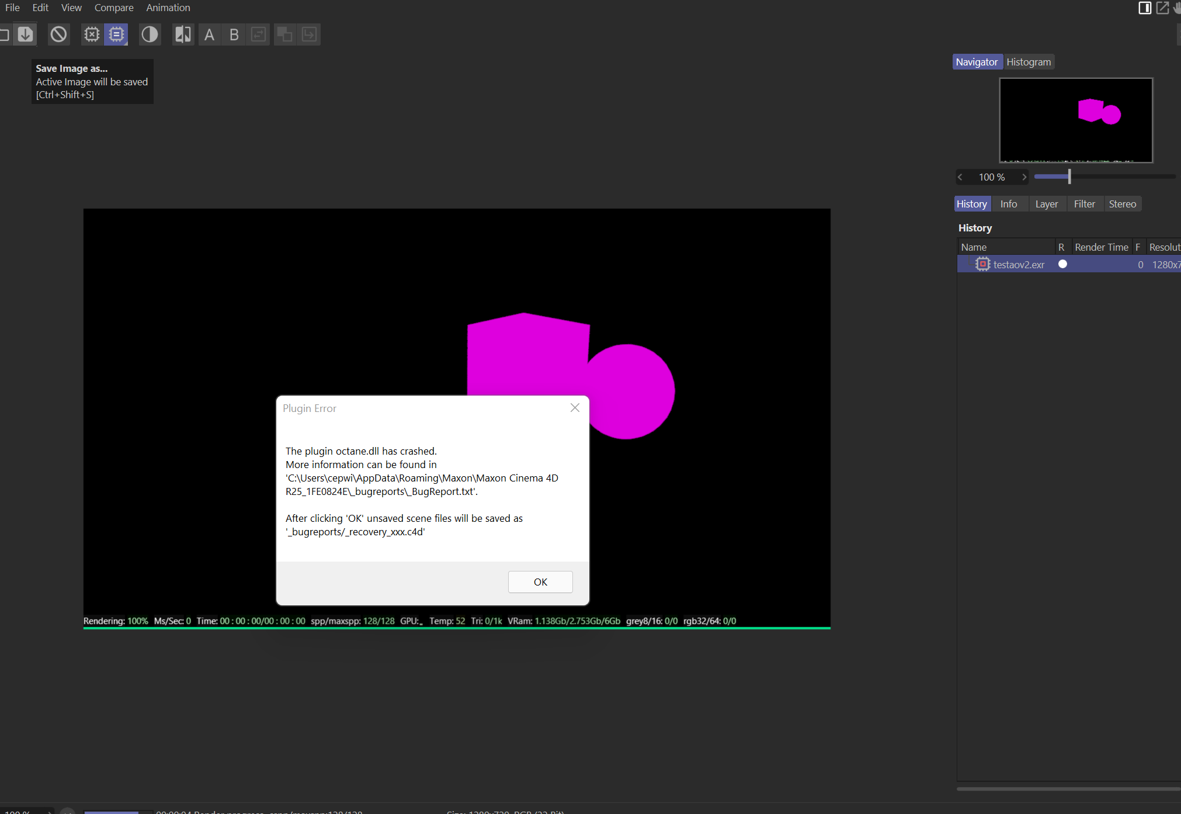
Task: Toggle the white dot in the R column
Action: point(1062,264)
